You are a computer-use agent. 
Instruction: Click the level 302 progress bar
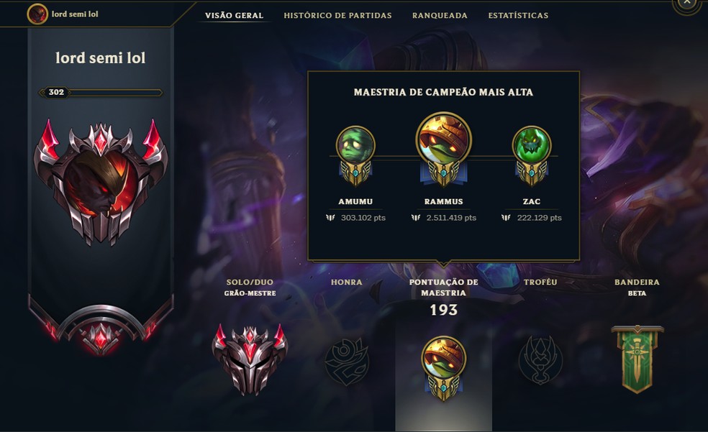coord(101,93)
